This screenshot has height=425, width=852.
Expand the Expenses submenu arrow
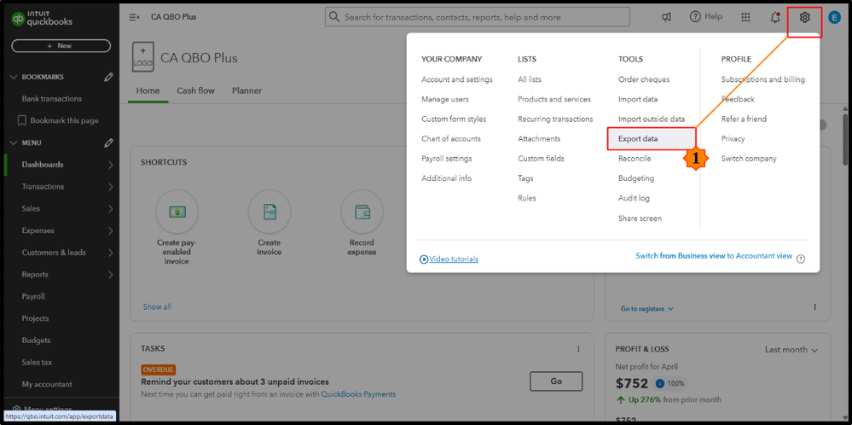coord(110,231)
